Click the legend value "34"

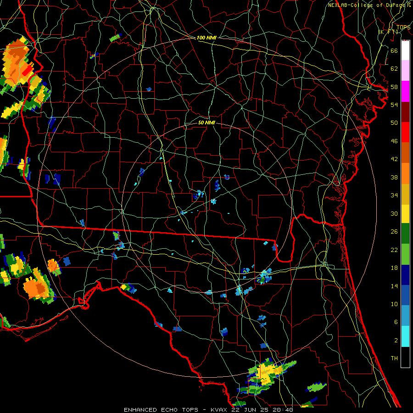coord(394,195)
